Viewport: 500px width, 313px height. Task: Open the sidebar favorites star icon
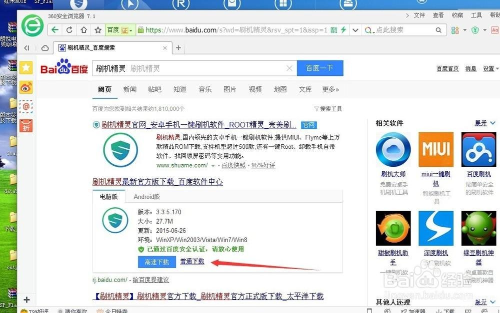click(x=26, y=67)
